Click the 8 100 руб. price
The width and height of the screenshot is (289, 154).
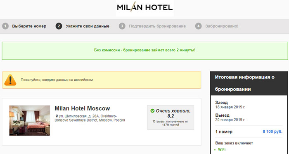tap(272, 132)
